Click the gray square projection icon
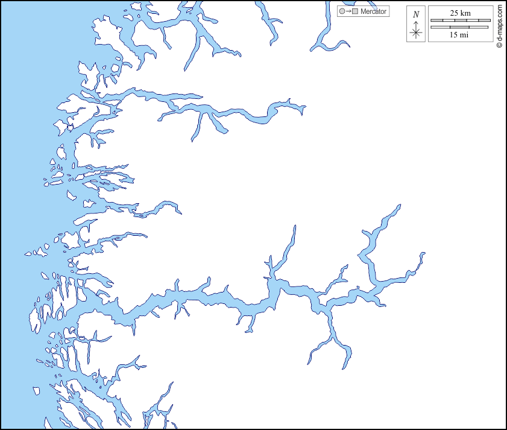 point(355,11)
